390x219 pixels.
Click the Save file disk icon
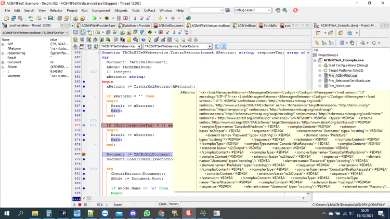pos(50,18)
